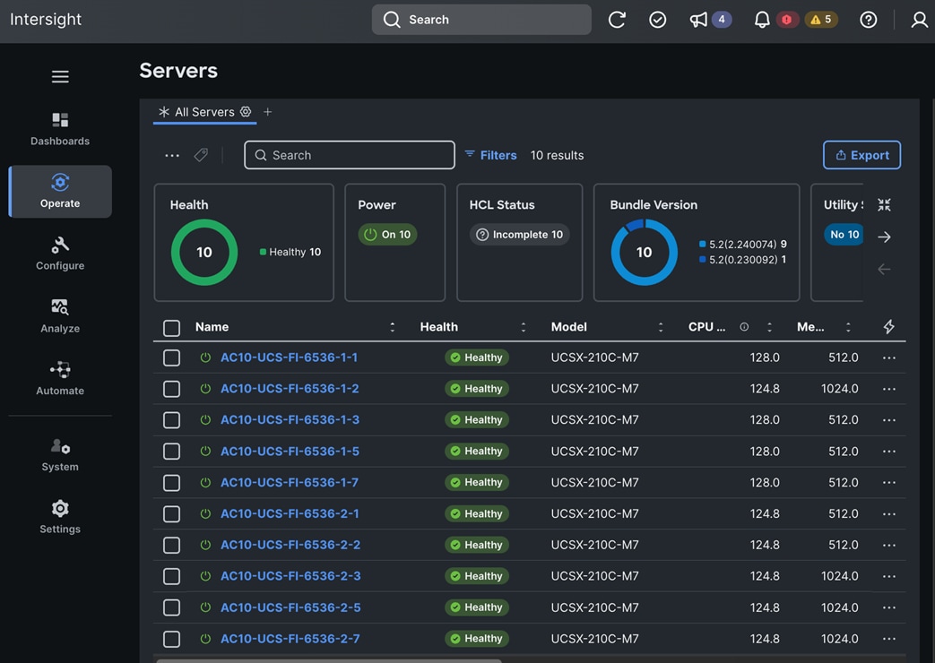Open the Settings section
The image size is (935, 663).
point(60,517)
